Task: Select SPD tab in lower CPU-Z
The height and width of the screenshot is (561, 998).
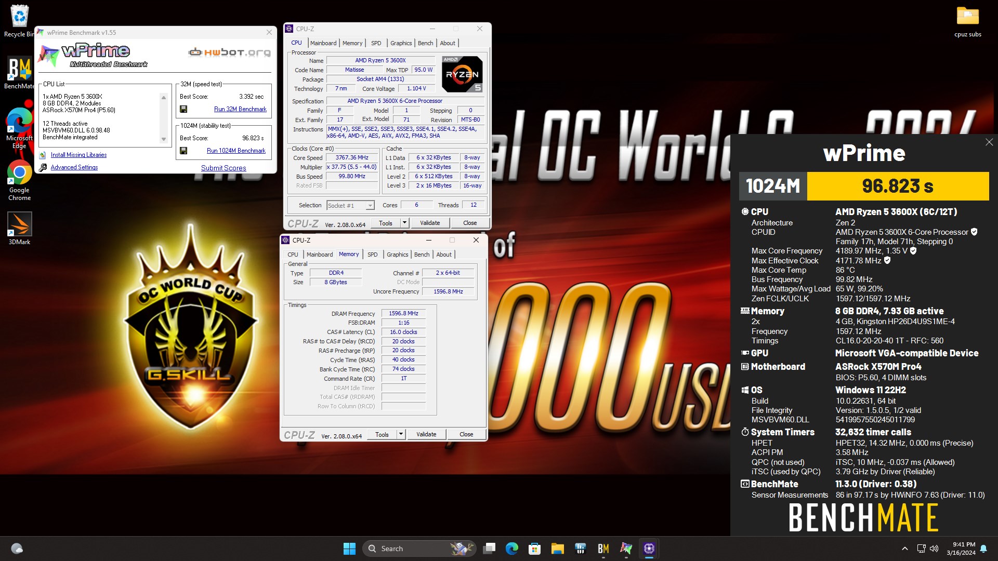Action: point(373,255)
